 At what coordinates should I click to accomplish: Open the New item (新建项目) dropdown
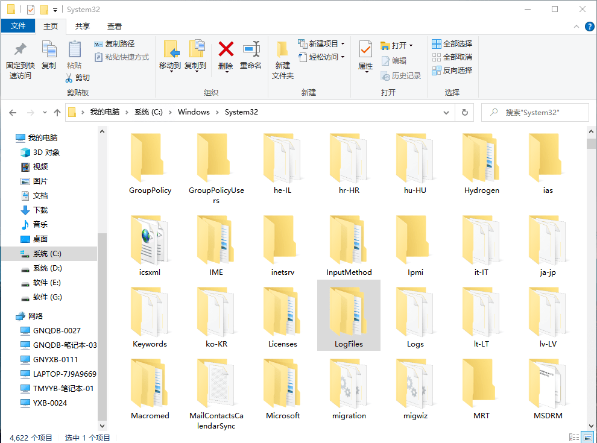point(321,44)
